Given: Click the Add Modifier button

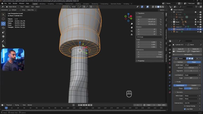Looking at the screenshot, I should 188,54.
